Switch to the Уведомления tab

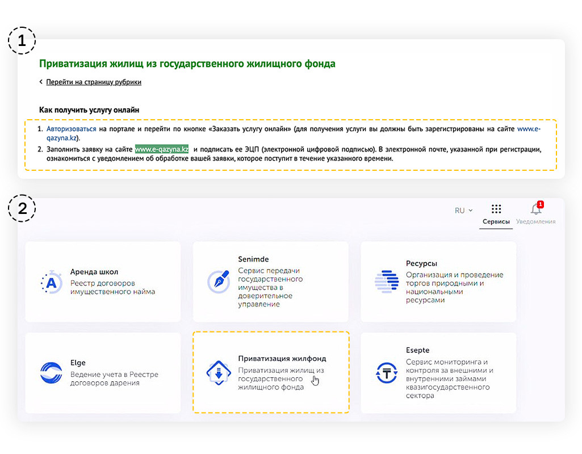click(x=535, y=221)
